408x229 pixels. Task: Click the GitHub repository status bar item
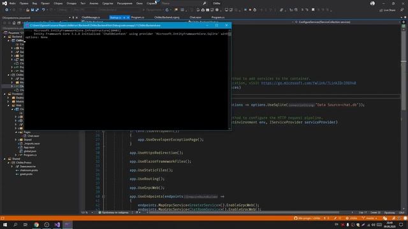point(307,218)
